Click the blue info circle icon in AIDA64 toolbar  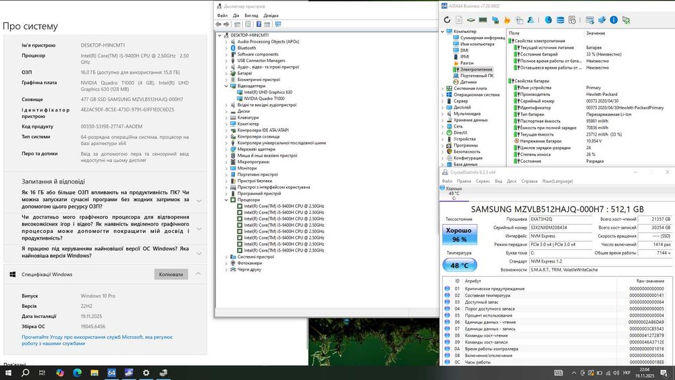[614, 20]
